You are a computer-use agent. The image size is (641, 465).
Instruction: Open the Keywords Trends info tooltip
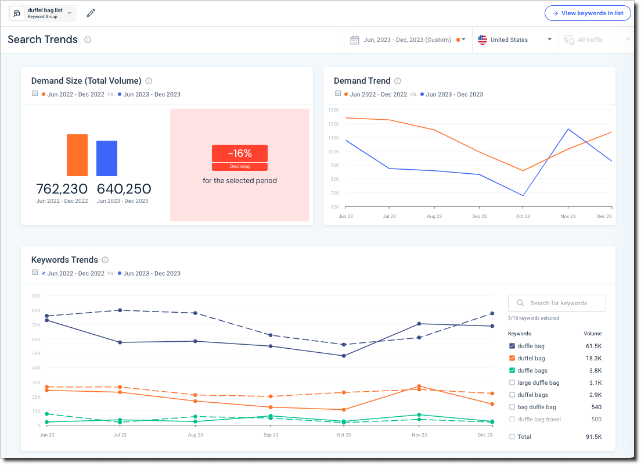tap(105, 260)
